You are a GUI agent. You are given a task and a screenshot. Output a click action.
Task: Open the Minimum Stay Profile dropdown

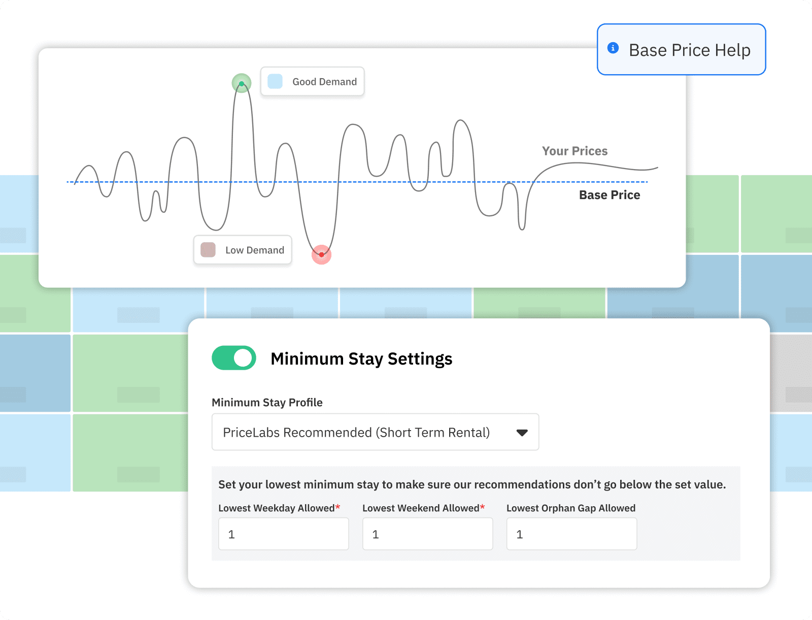point(375,432)
